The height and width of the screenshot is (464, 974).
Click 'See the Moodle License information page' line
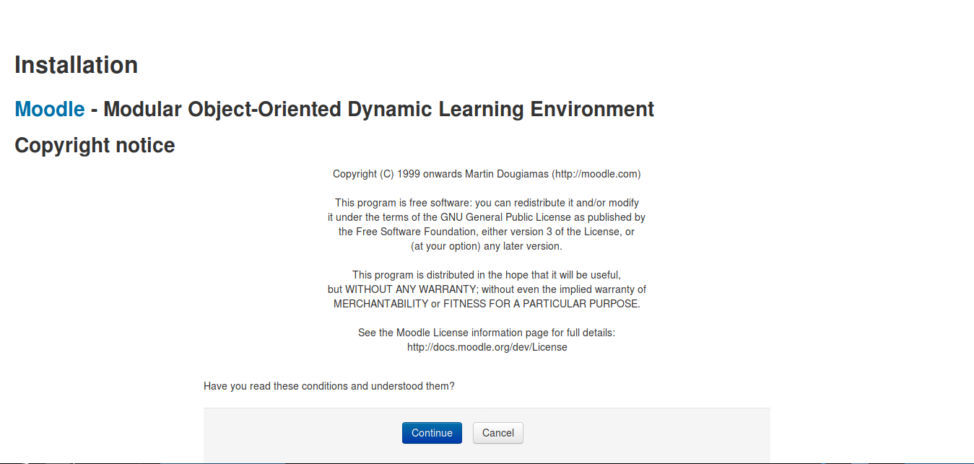click(487, 333)
